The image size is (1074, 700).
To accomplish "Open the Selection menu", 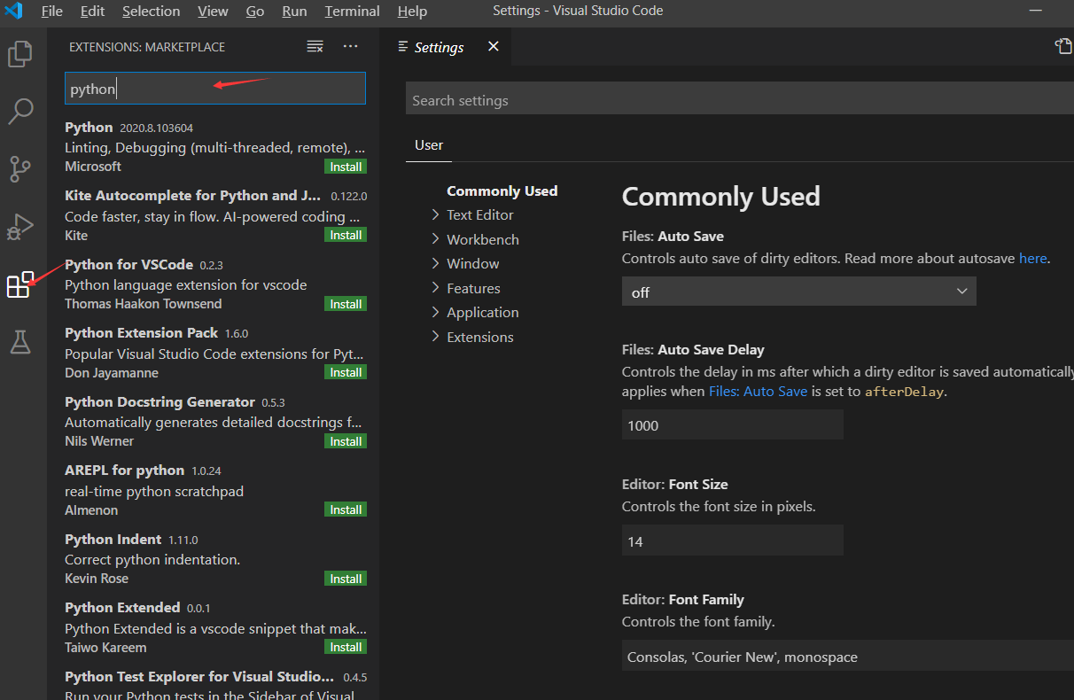I will [151, 12].
